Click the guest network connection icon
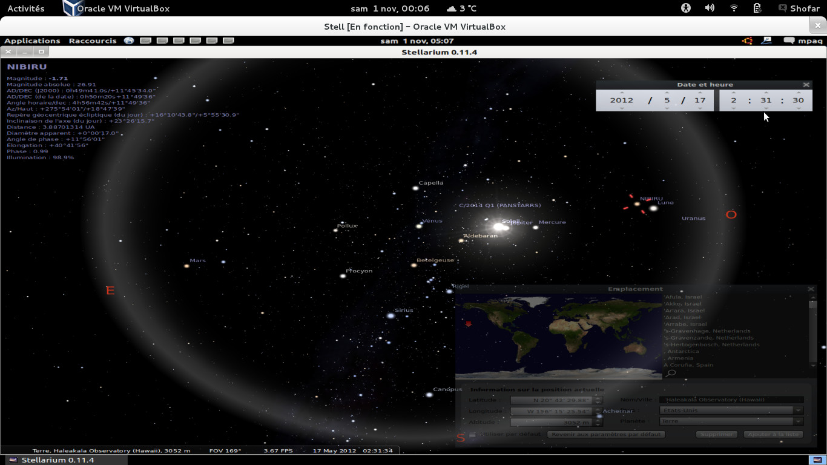Screen dimensions: 827x465 (x=766, y=41)
